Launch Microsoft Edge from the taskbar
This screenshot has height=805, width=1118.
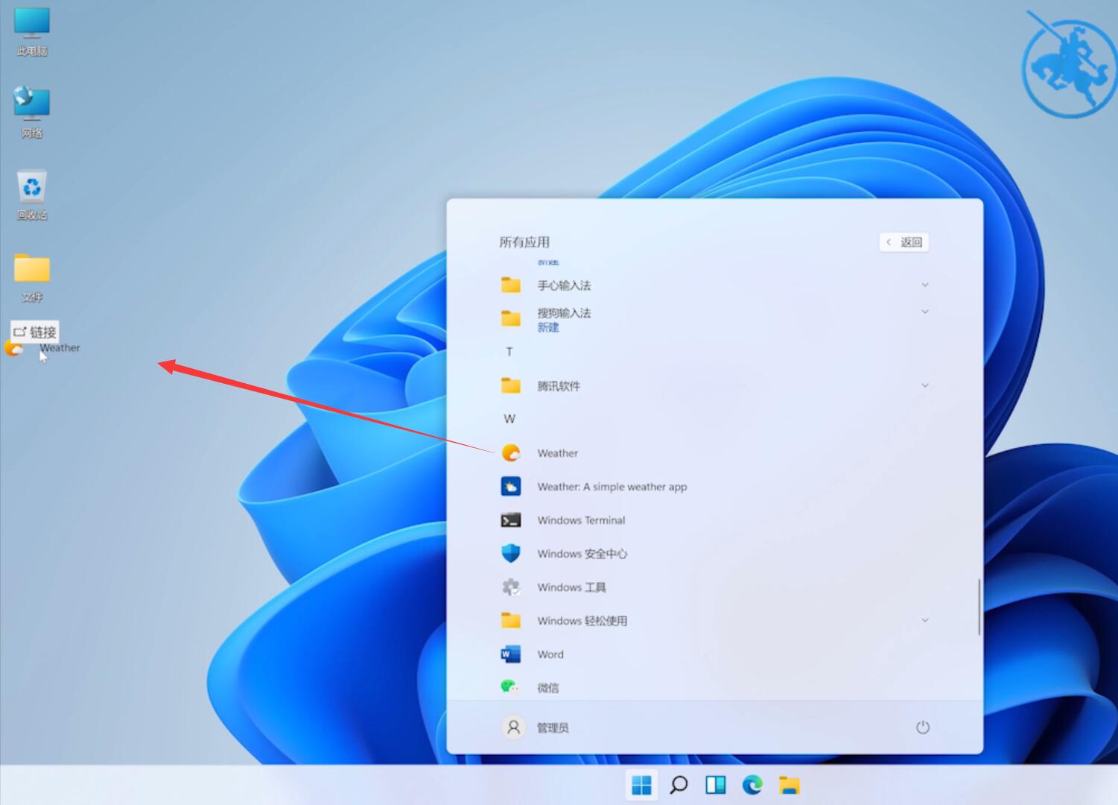752,785
